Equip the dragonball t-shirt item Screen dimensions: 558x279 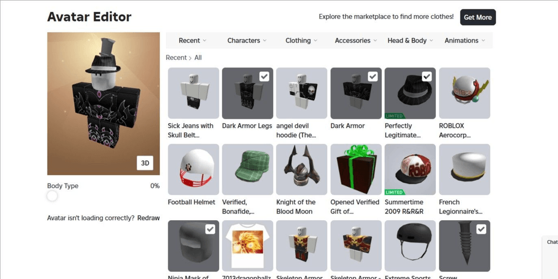247,246
